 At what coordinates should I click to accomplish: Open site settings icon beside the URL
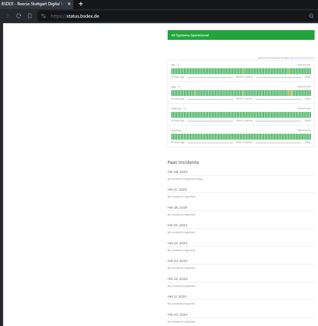click(x=43, y=16)
